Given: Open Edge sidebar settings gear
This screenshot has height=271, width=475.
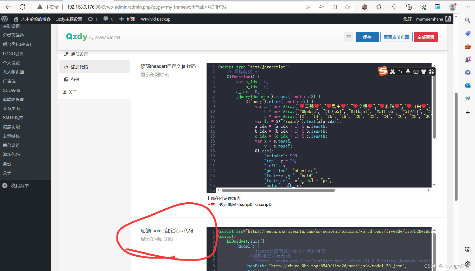Looking at the screenshot, I should [468, 264].
